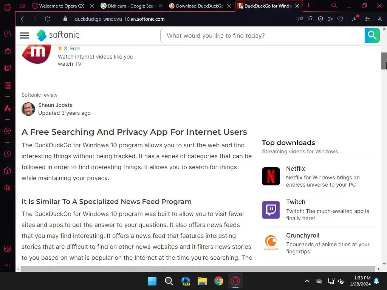Open the Player icon in sidebar
387x290 pixels.
click(8, 131)
